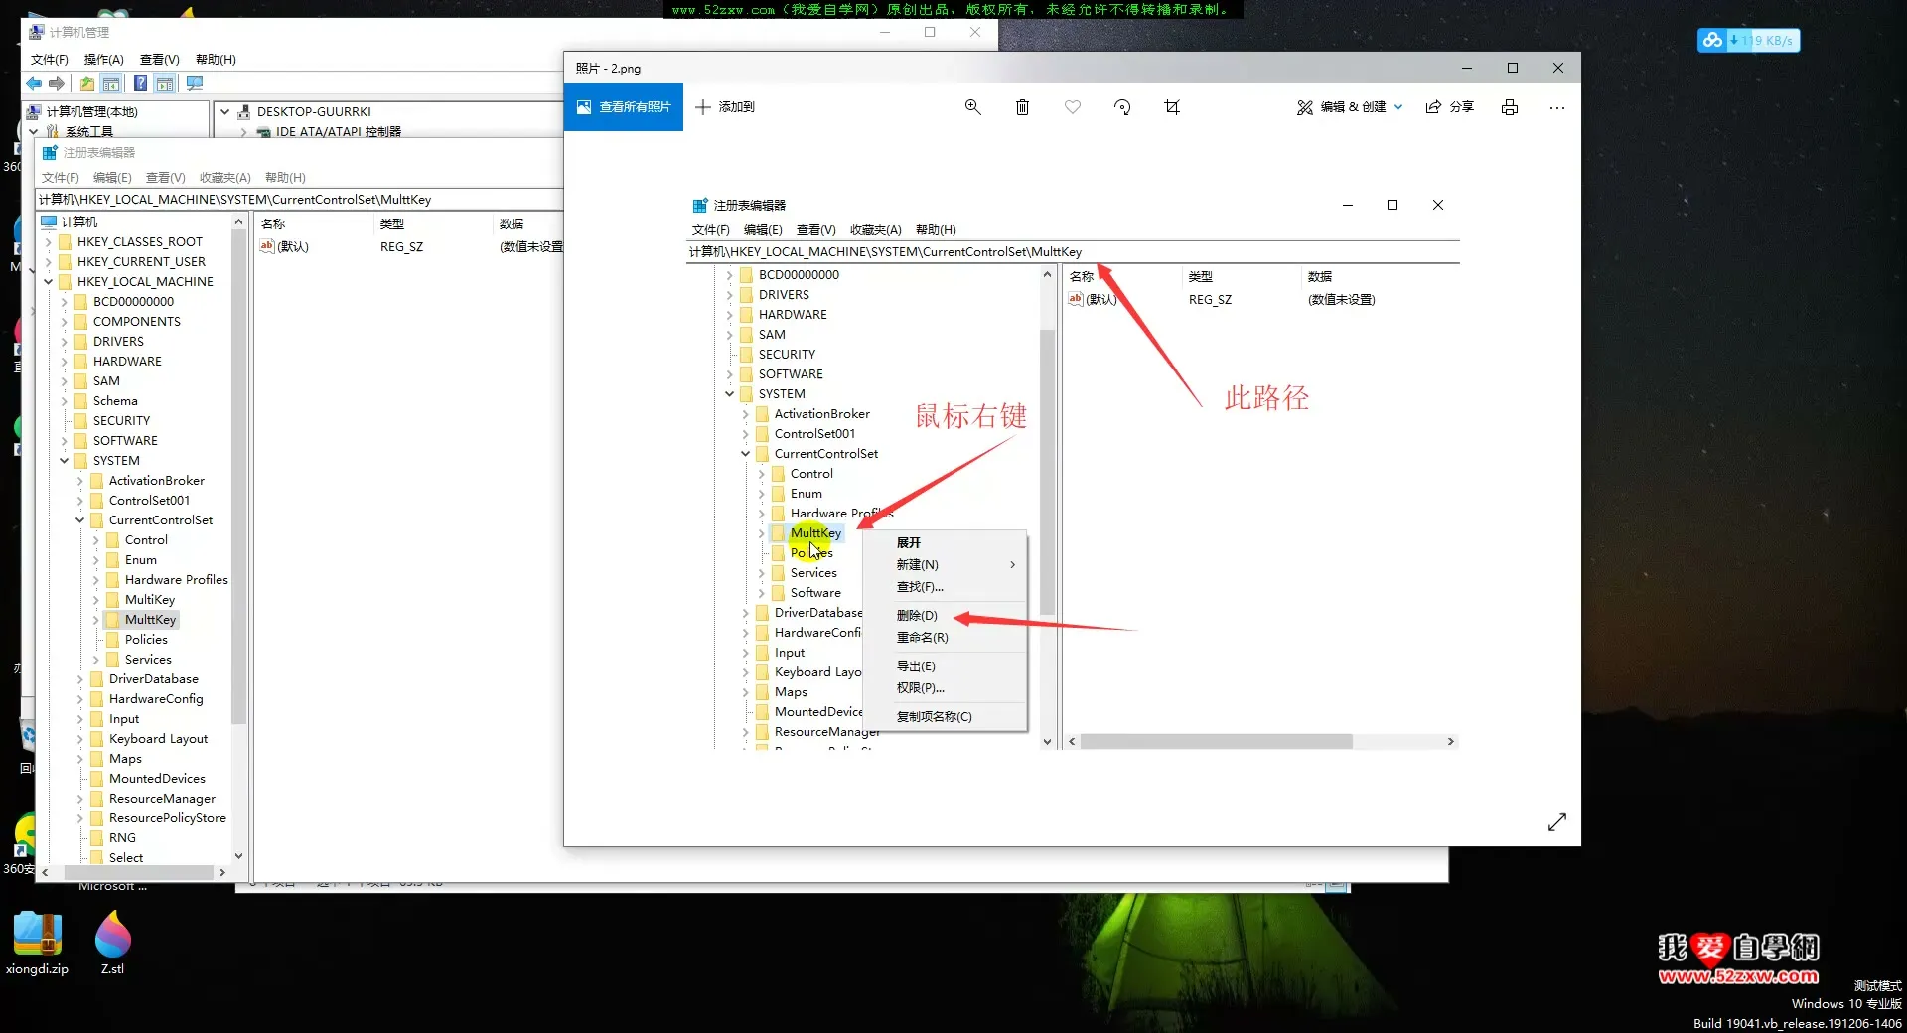Print the photo

(x=1509, y=107)
